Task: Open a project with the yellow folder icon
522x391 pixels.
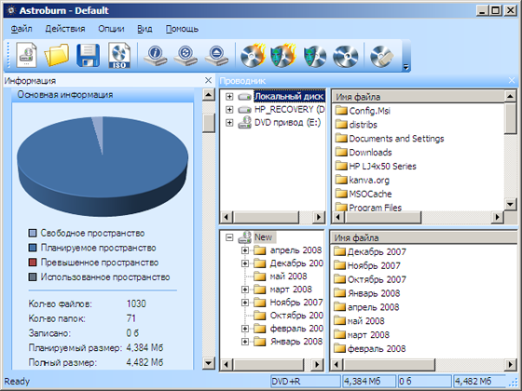Action: coord(57,55)
